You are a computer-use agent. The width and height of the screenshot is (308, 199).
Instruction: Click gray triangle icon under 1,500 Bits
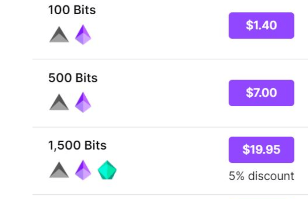[x=59, y=170]
